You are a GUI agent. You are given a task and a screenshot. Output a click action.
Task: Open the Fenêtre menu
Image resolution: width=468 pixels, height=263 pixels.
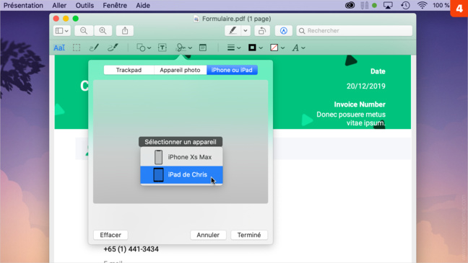click(115, 5)
